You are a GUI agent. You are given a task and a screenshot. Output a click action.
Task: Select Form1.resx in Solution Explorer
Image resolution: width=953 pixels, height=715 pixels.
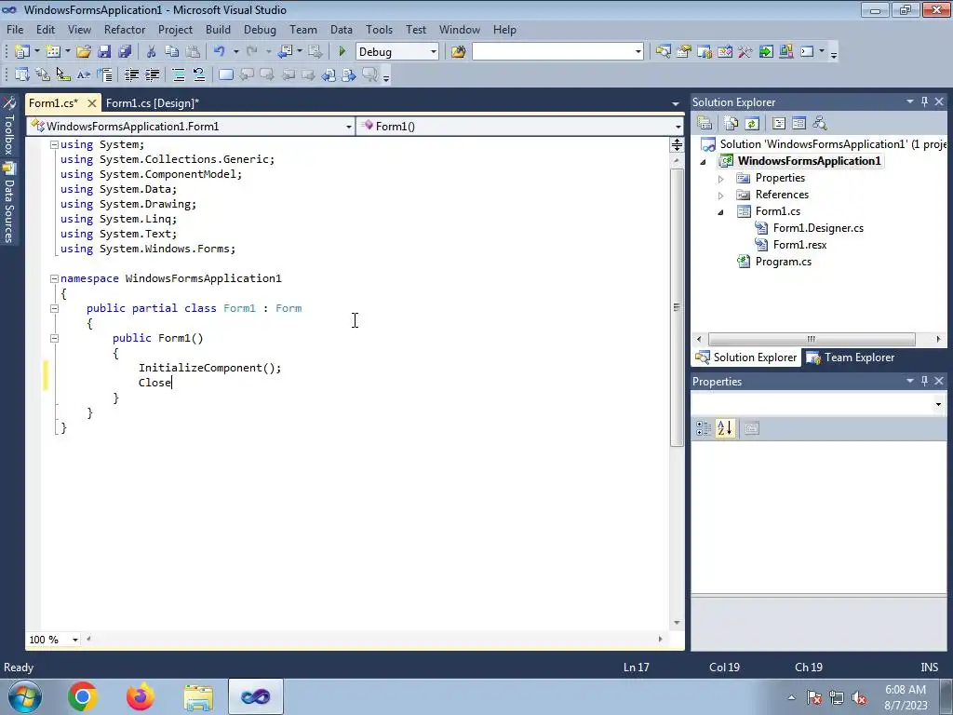point(799,245)
